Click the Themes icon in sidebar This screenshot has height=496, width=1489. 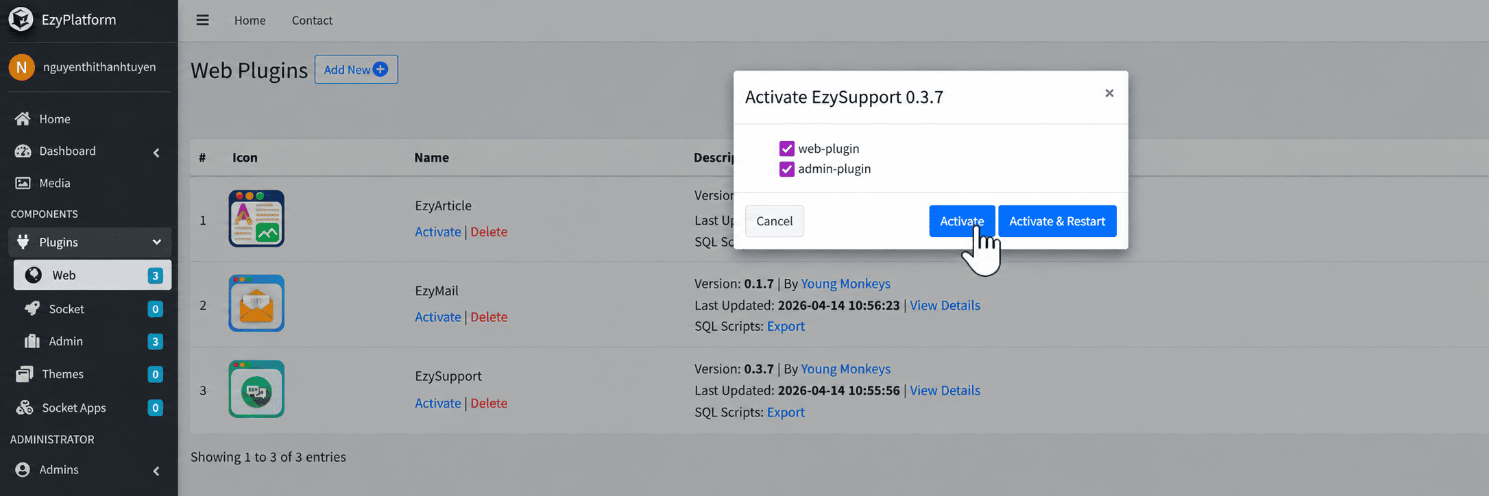25,374
